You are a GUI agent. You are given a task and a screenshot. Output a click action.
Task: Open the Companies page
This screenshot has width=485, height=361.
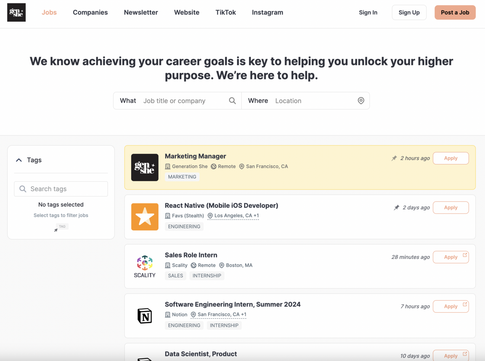(90, 12)
